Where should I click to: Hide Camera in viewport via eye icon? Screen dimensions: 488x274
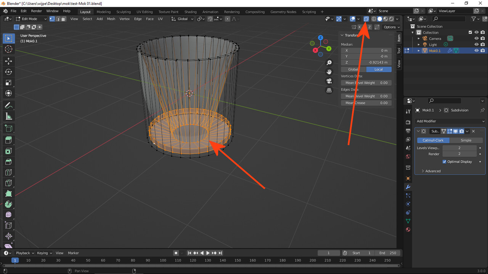coord(477,38)
